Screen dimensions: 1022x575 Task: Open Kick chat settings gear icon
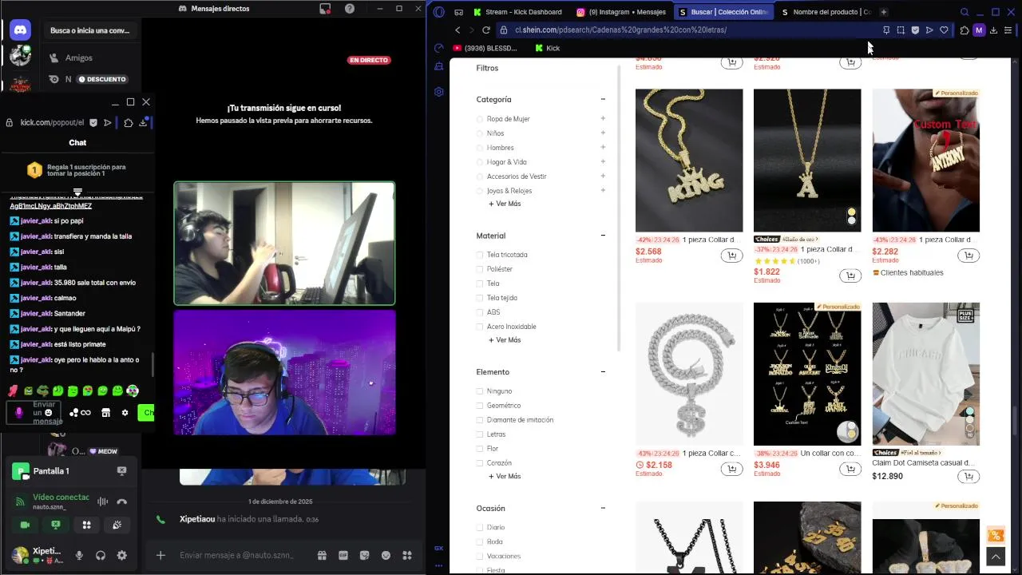coord(125,413)
